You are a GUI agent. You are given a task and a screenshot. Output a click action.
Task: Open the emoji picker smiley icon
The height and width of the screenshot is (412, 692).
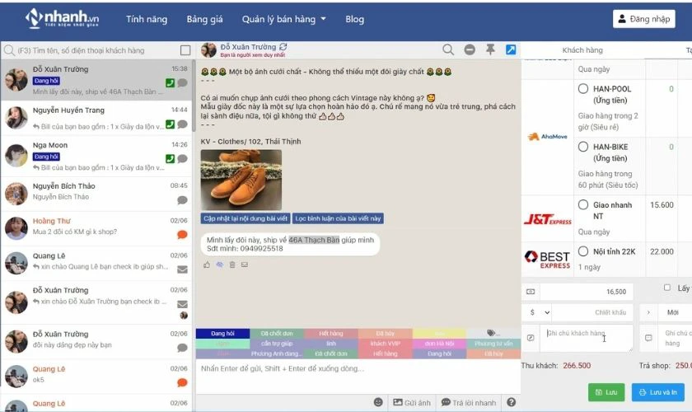[378, 402]
